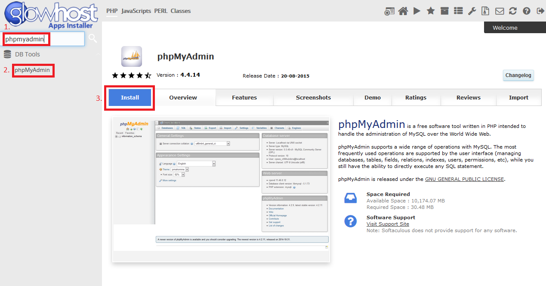Click the logout arrow icon
546x286 pixels.
[x=540, y=11]
